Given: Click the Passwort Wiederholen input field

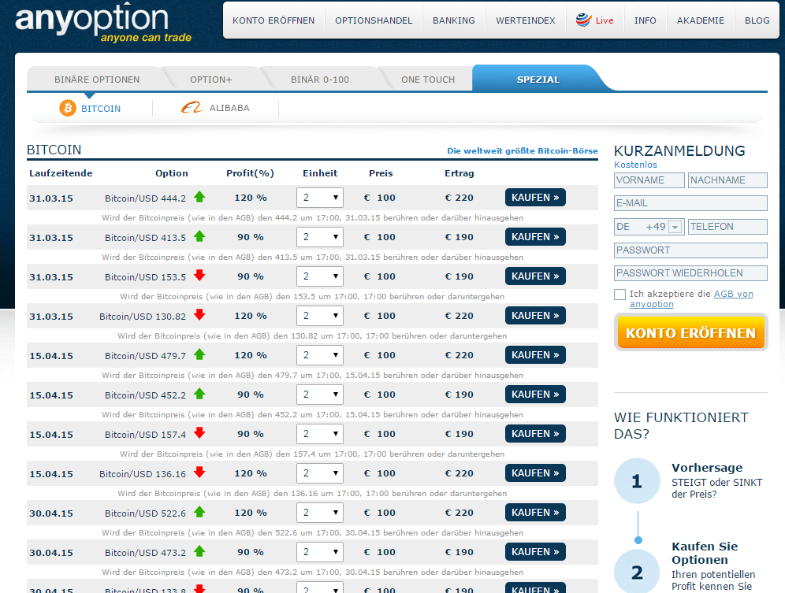Looking at the screenshot, I should coord(691,273).
